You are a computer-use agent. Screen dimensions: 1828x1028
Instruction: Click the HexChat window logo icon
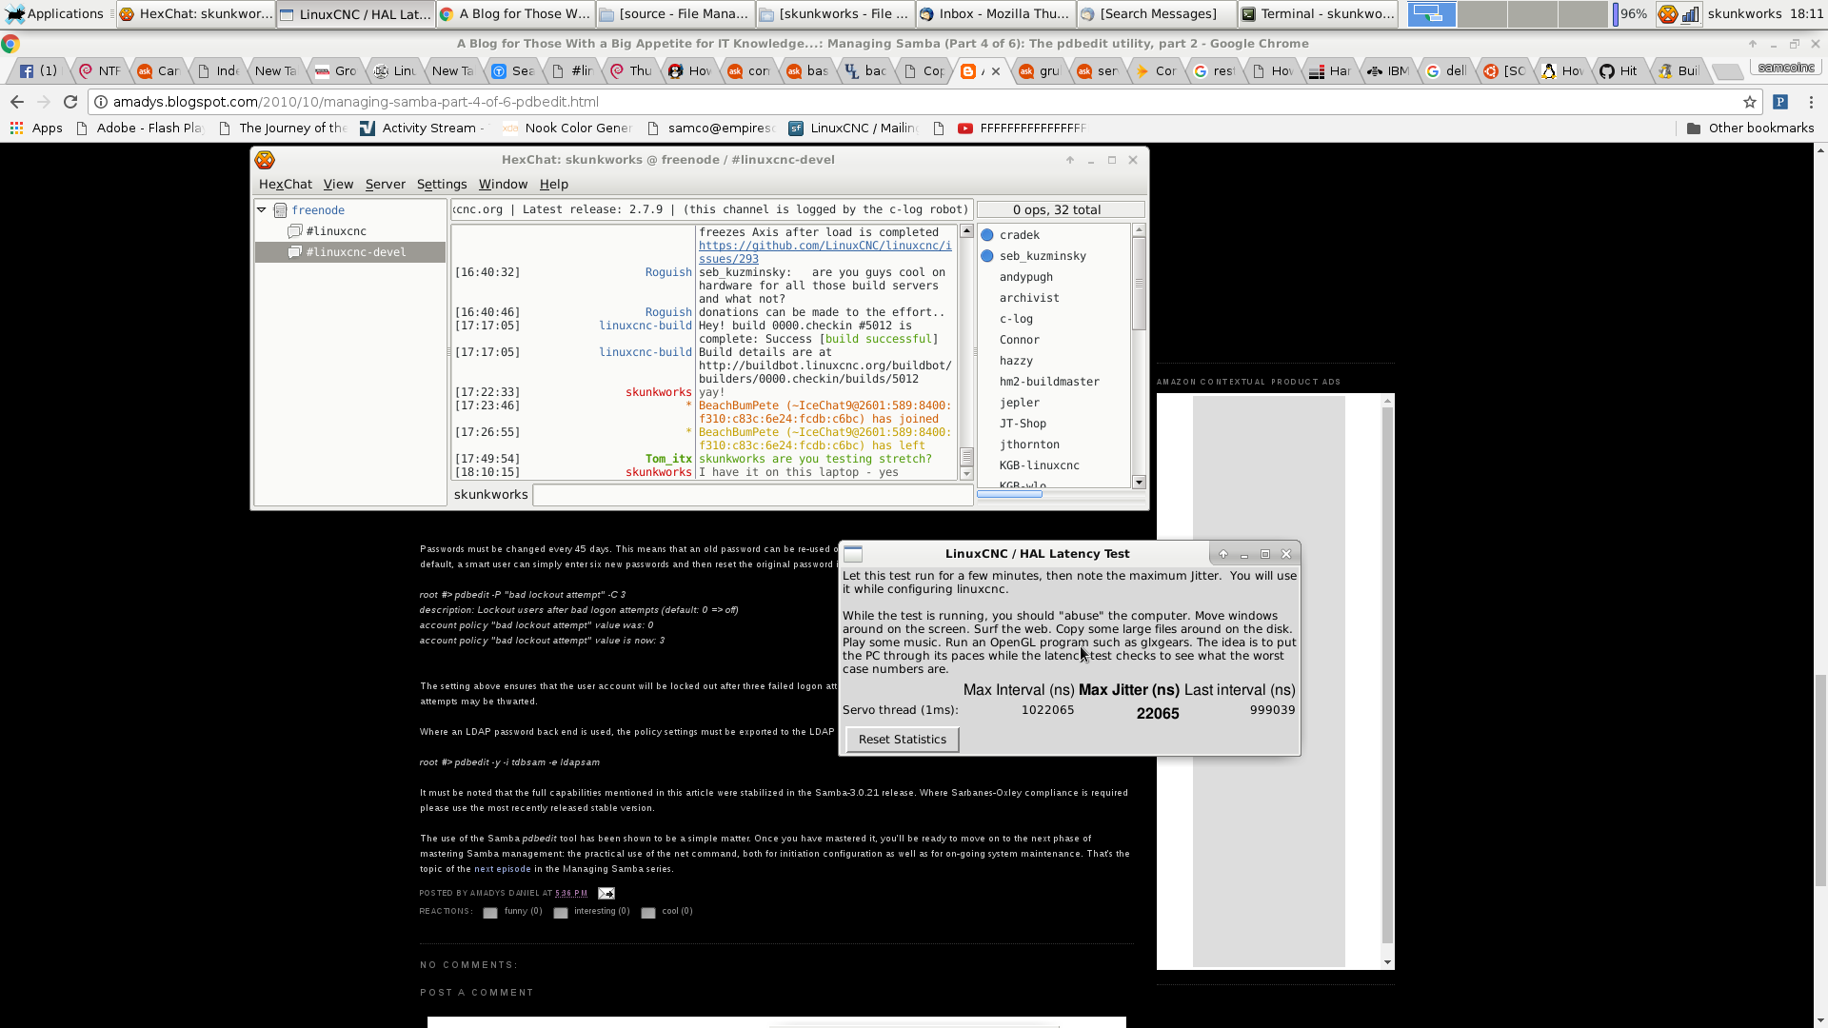point(265,160)
